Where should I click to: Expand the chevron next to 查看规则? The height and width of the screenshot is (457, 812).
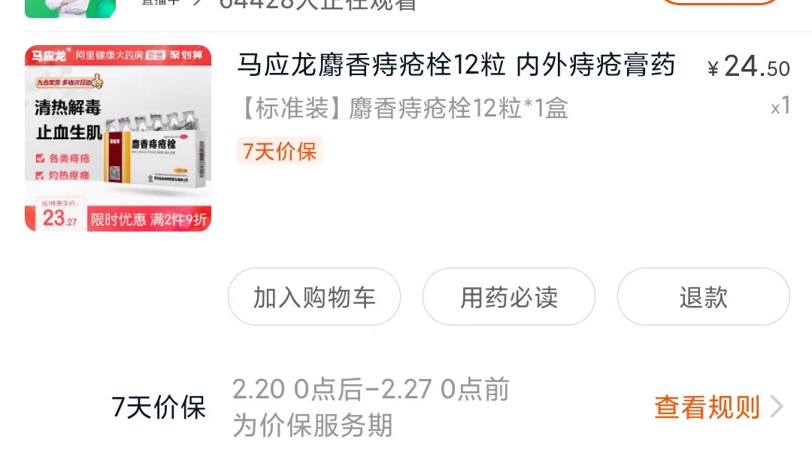click(776, 407)
